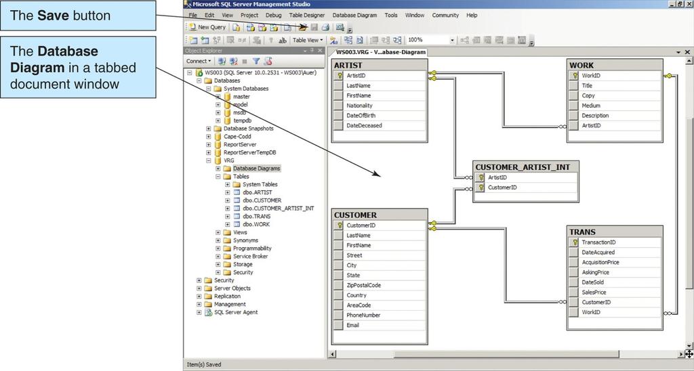Screen dimensions: 694x371
Task: Click the CUSTOMER_ARTIST_INT table header
Action: [525, 167]
